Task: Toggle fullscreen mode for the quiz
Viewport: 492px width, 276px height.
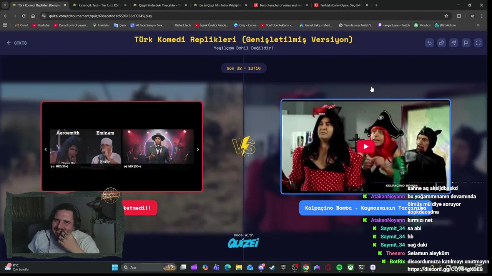Action: point(478,43)
